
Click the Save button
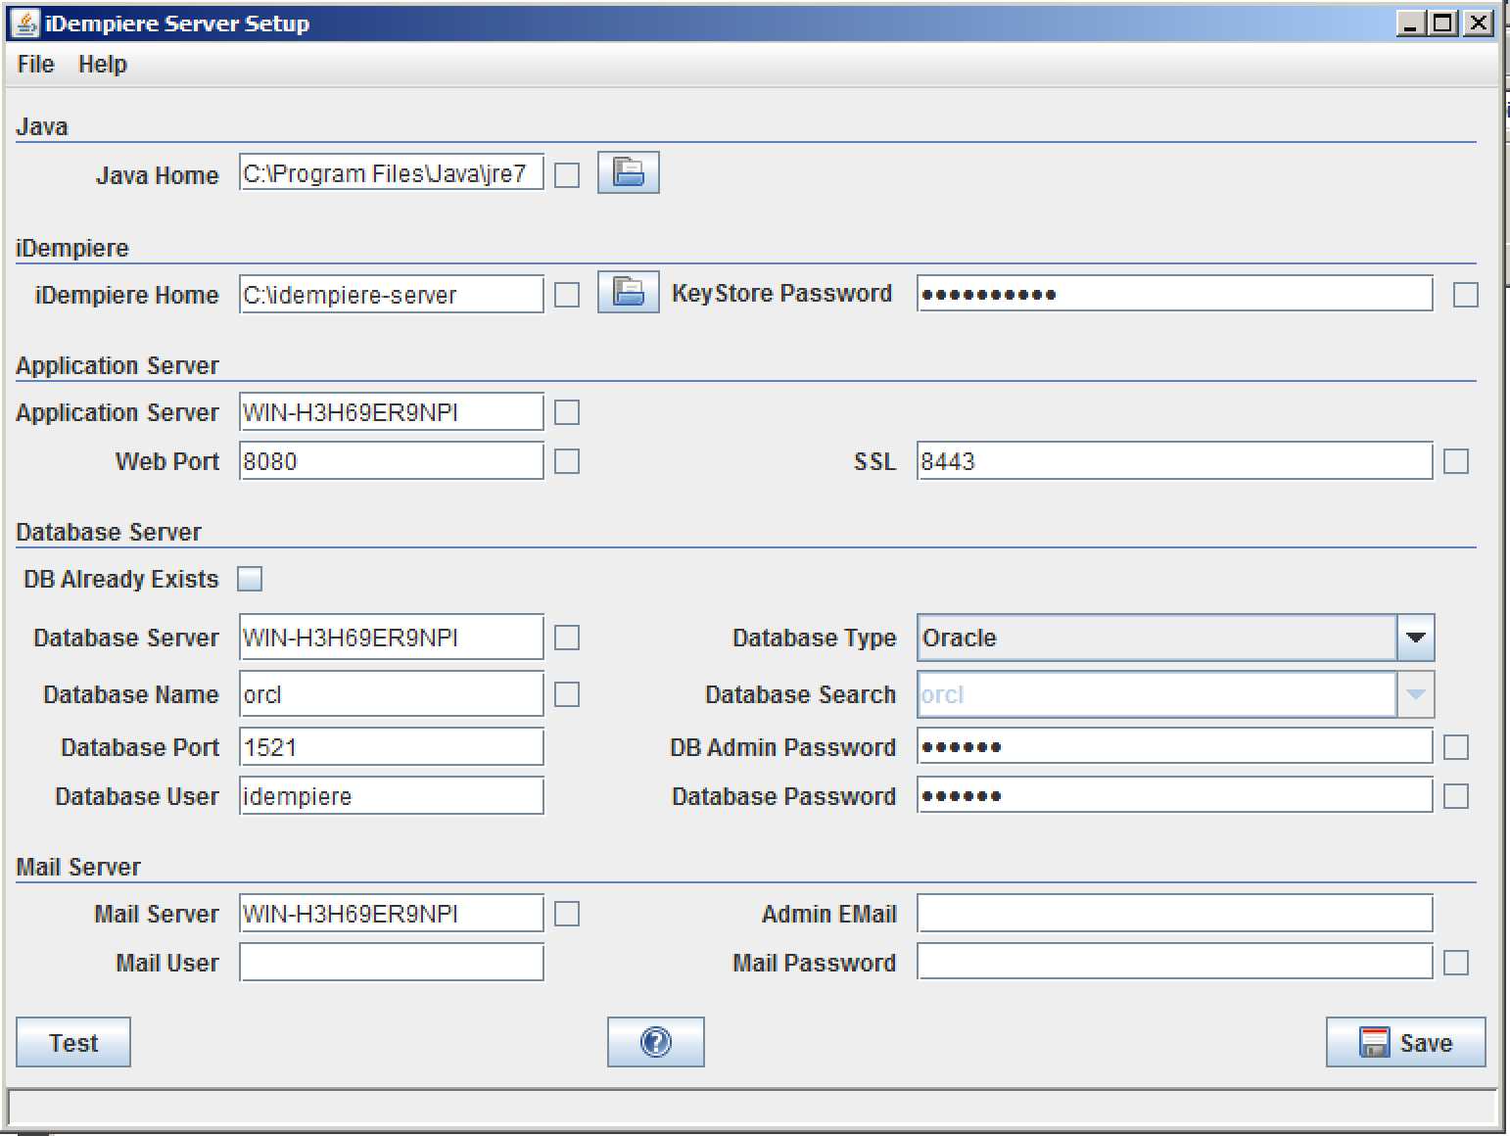click(x=1405, y=1042)
